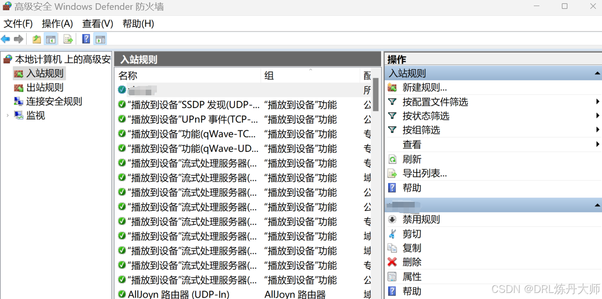Click the 新建规则... action icon
Image resolution: width=602 pixels, height=299 pixels.
click(x=392, y=88)
